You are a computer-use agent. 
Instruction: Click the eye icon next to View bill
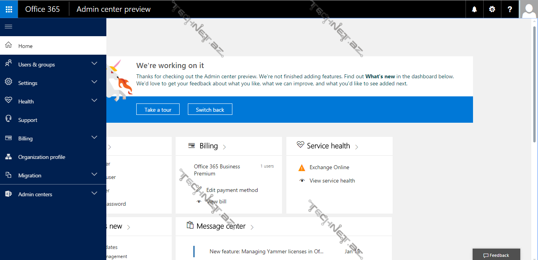[x=199, y=201]
